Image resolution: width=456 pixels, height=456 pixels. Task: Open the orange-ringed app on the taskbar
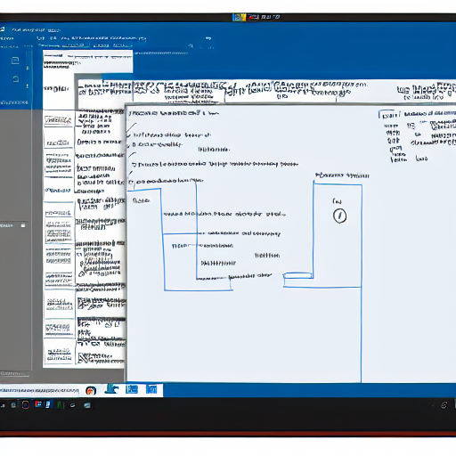click(x=26, y=404)
